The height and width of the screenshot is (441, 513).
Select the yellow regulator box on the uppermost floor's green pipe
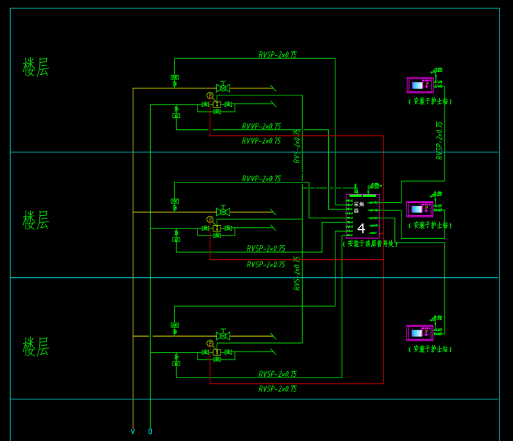(x=217, y=104)
